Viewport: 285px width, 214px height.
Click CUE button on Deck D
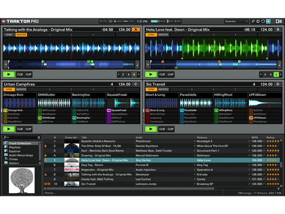tap(162, 129)
